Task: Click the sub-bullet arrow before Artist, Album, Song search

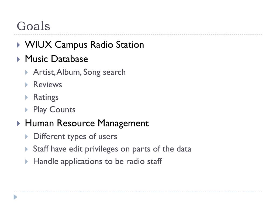Action: pyautogui.click(x=27, y=72)
